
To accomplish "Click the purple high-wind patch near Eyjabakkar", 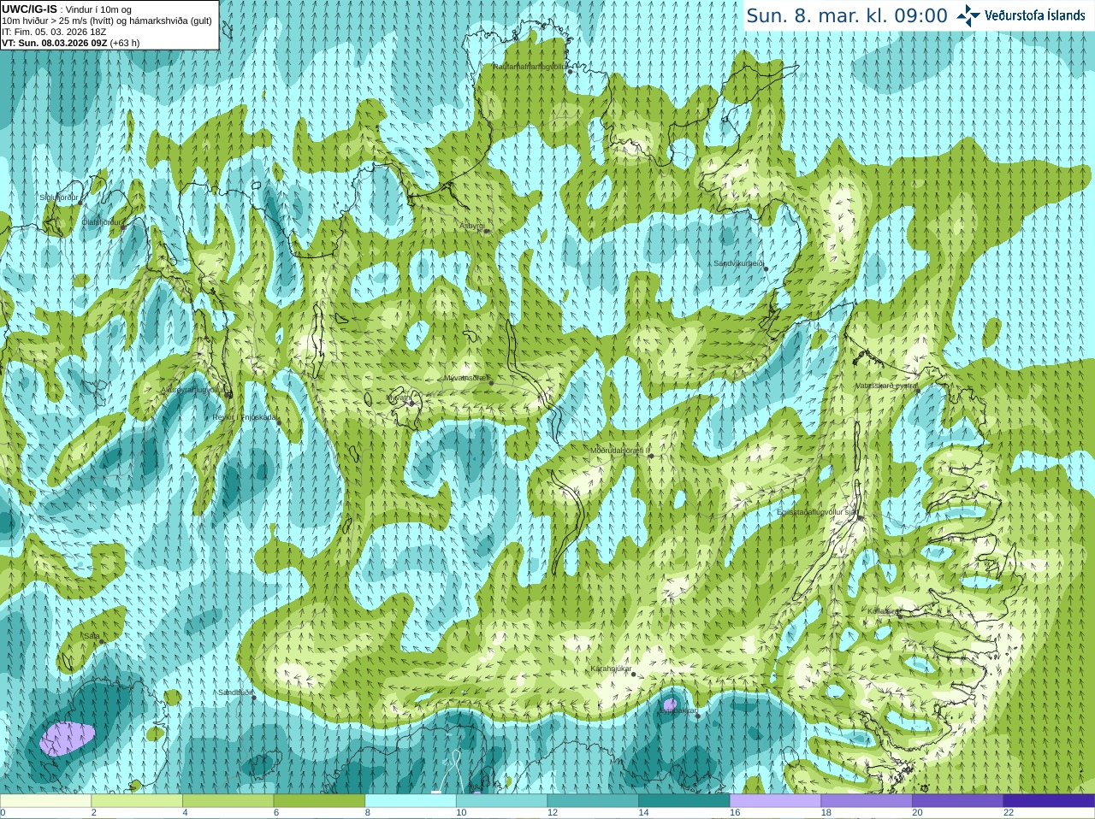I will [x=670, y=704].
